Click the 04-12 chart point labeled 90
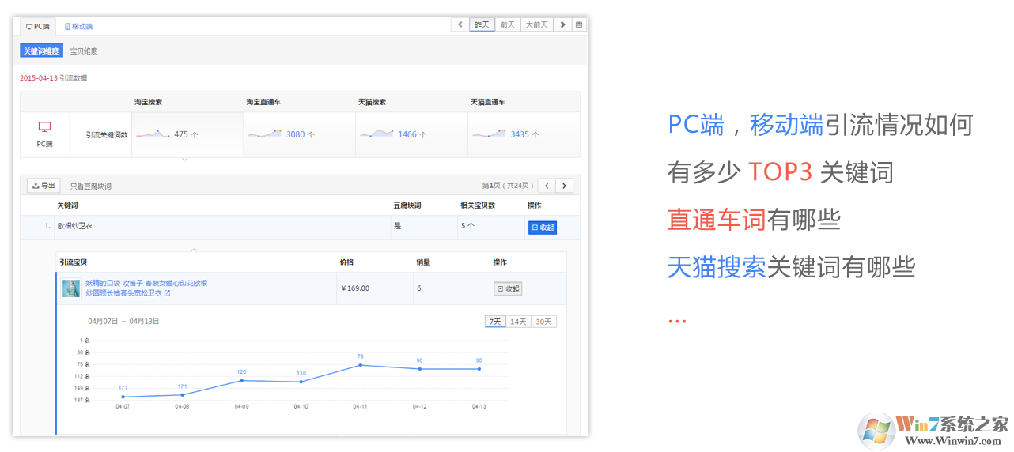1014x452 pixels. [420, 369]
